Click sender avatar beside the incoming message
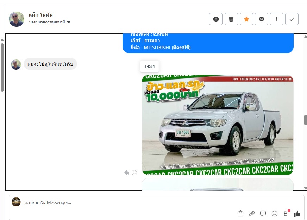307x220 pixels. click(x=16, y=64)
